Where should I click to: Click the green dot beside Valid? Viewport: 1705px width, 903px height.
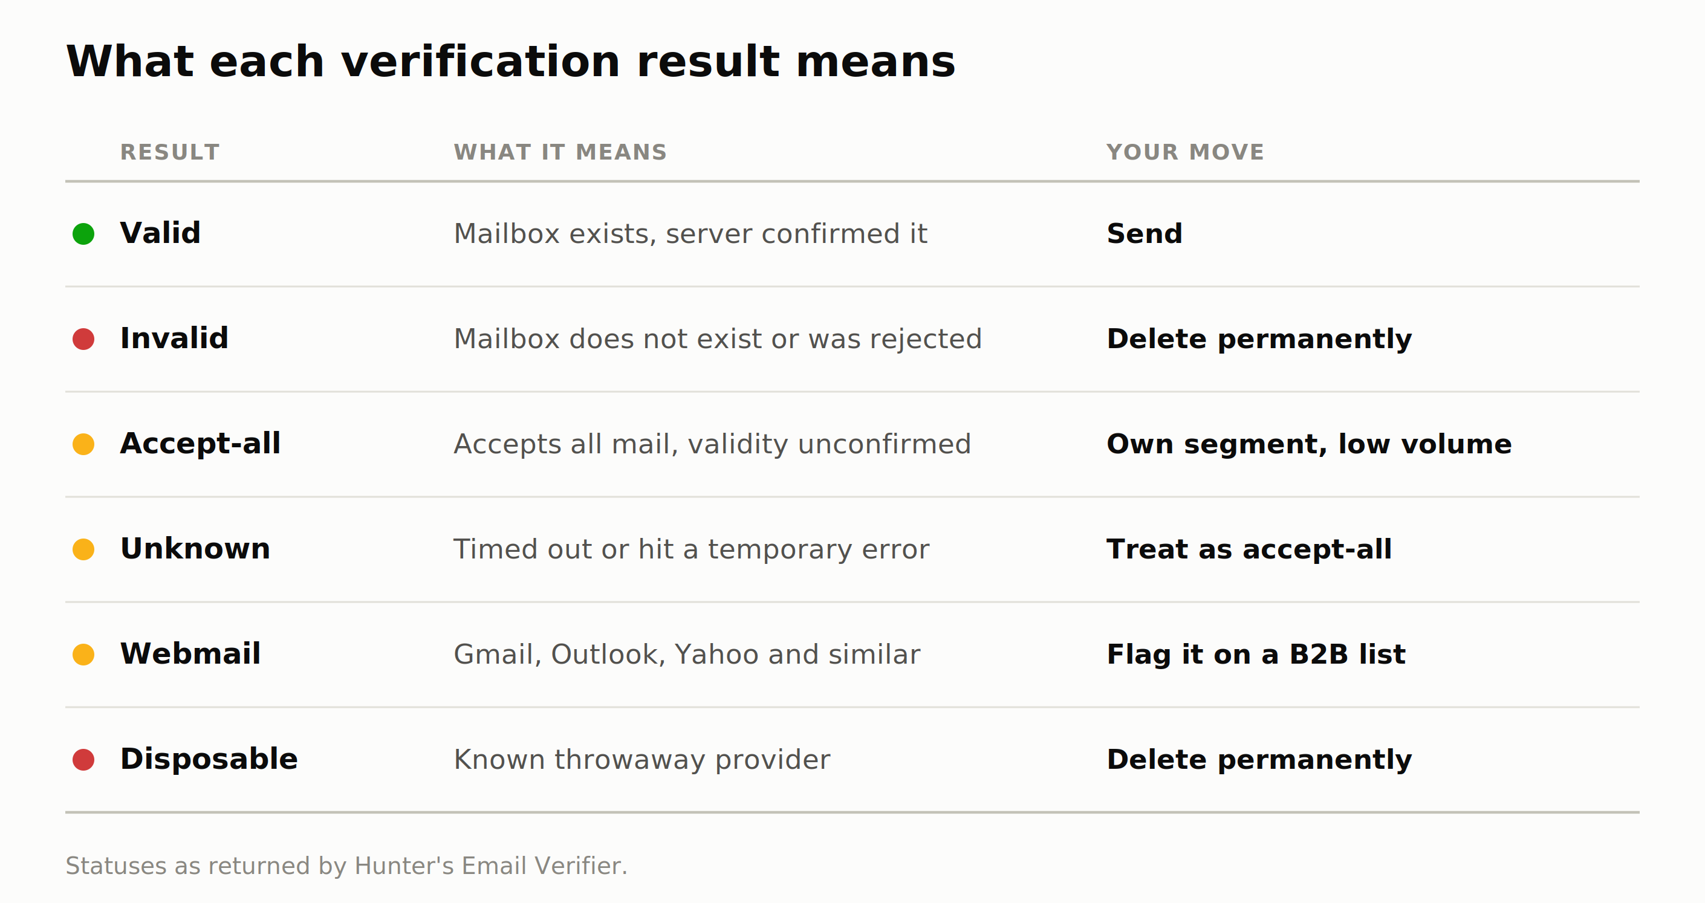(x=83, y=233)
